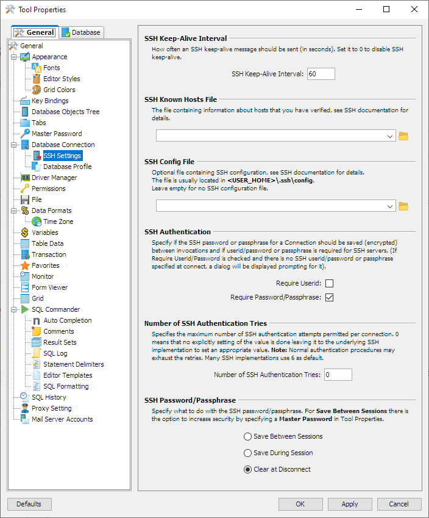Uncheck the Require Password/Passphrase checkbox
The image size is (429, 518).
(330, 298)
